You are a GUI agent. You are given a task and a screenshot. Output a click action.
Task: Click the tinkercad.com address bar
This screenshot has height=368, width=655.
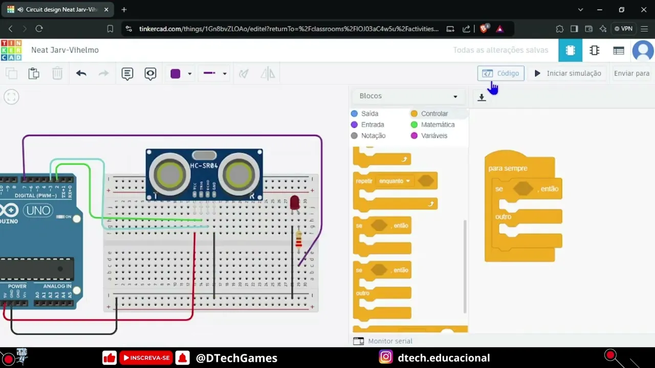coord(289,29)
